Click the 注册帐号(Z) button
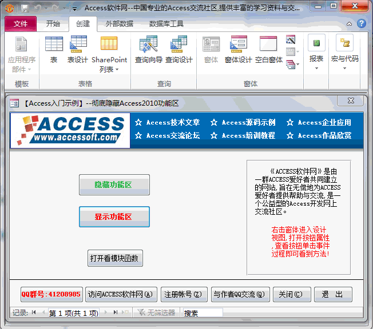This screenshot has width=373, height=329. pos(184,295)
